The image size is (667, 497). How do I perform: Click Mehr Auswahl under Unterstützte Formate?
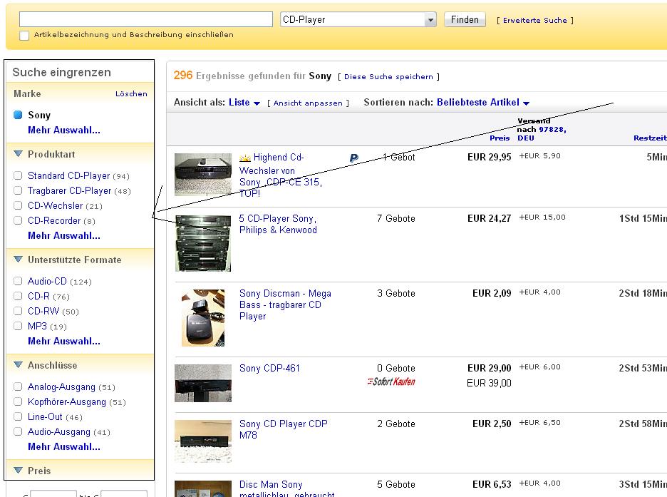[x=64, y=342]
